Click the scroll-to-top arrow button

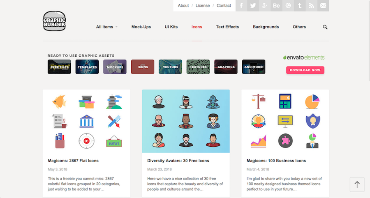[357, 185]
